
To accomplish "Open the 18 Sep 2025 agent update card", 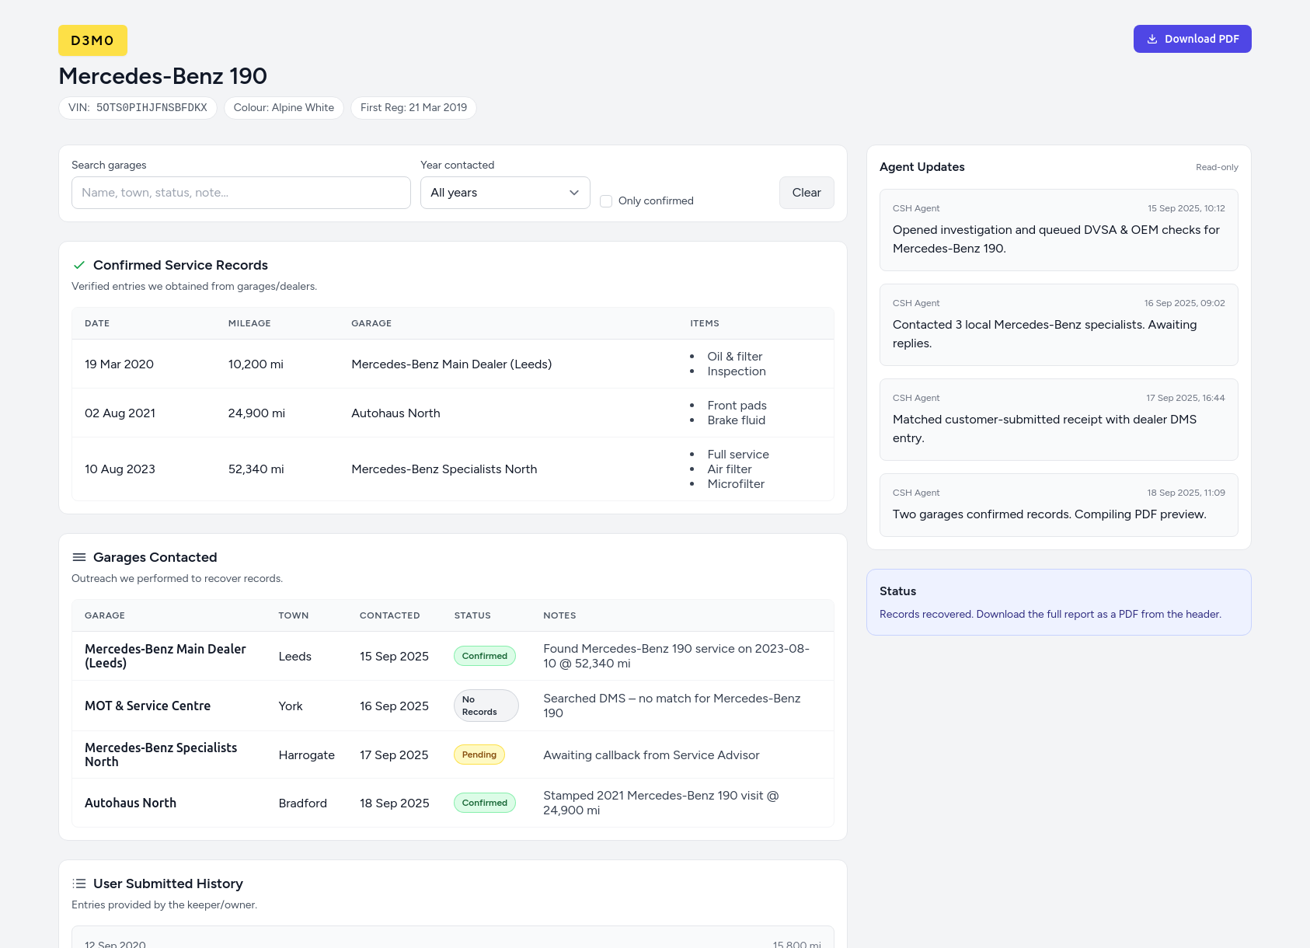I will coord(1058,505).
